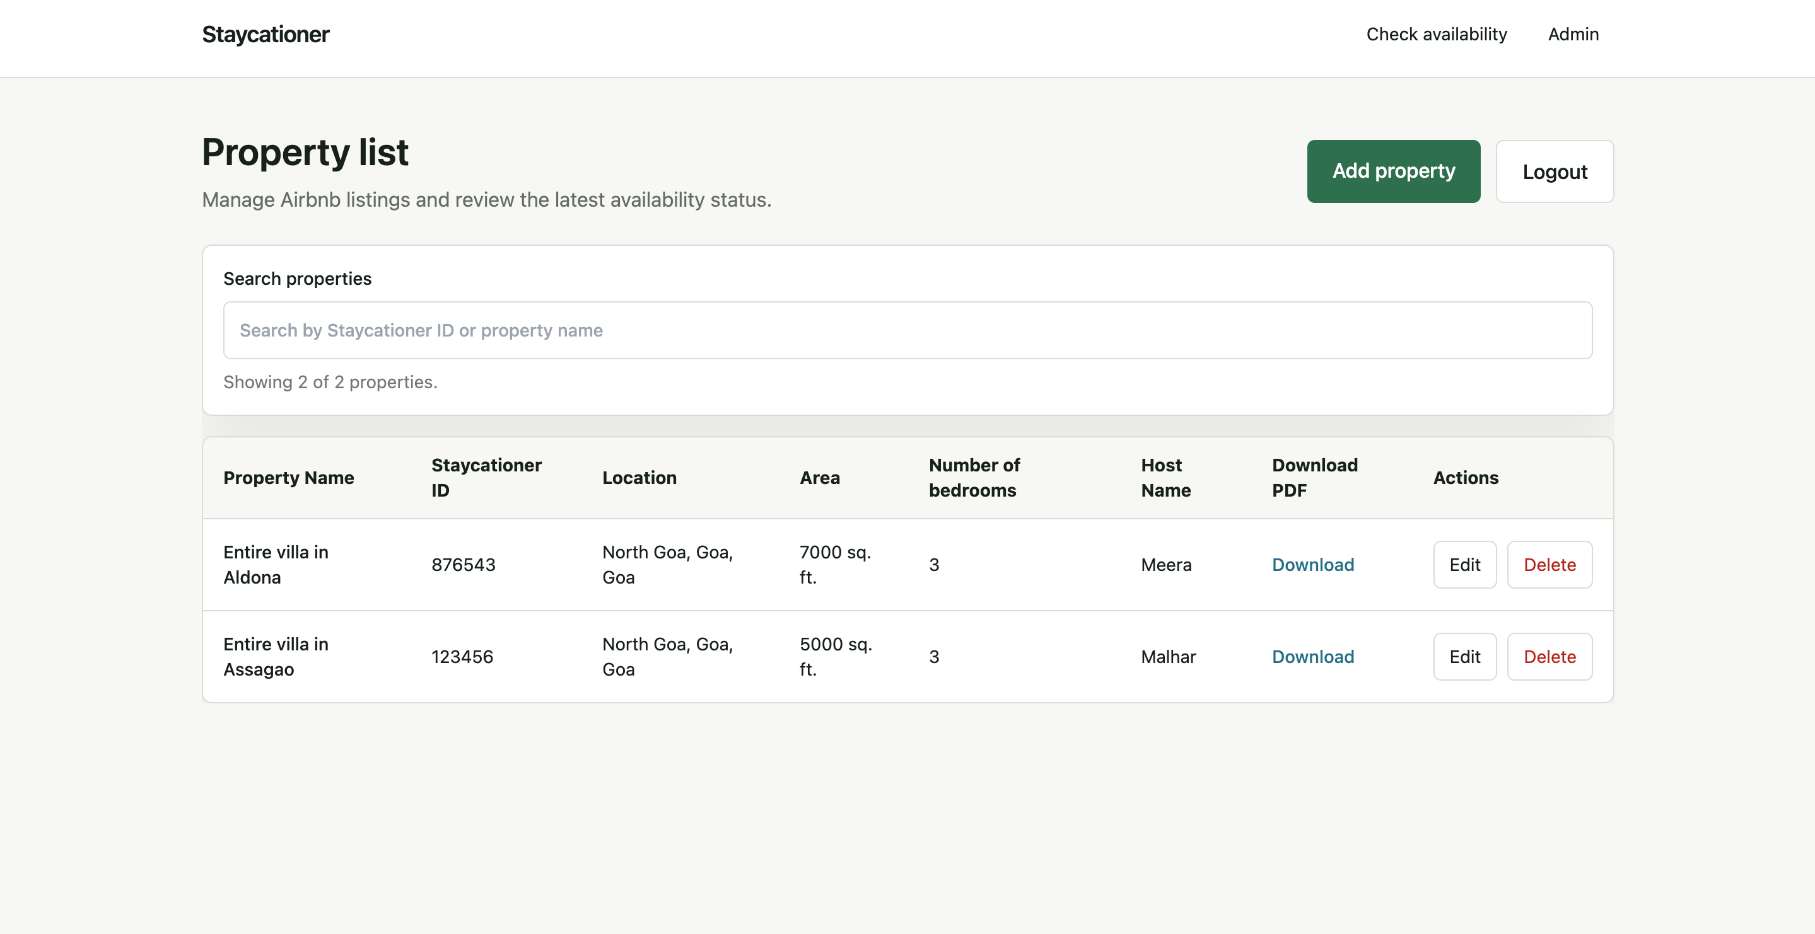The width and height of the screenshot is (1815, 934).
Task: Click the Assagao row location North Goa cell
Action: tap(667, 657)
